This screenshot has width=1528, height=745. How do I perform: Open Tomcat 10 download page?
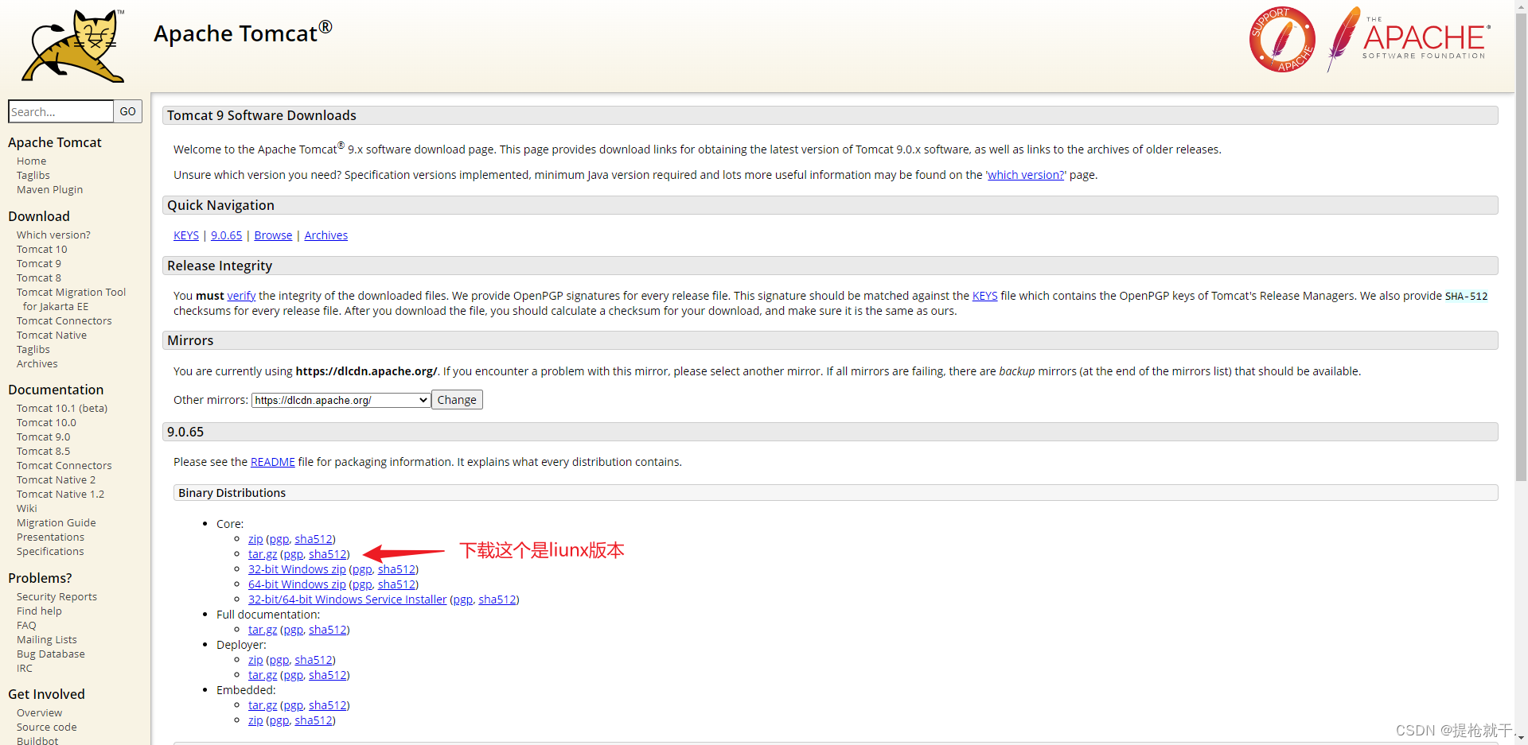click(x=42, y=250)
